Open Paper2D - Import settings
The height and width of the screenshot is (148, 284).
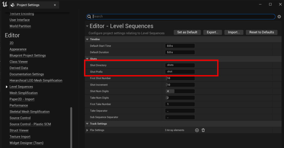click(22, 99)
